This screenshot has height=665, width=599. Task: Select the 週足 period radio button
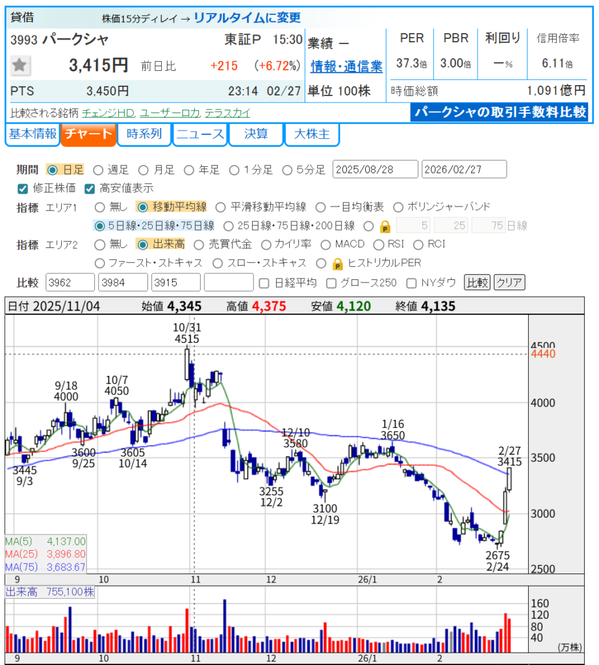98,170
